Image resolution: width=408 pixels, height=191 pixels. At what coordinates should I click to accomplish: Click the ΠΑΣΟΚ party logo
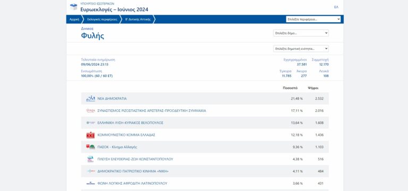90,147
